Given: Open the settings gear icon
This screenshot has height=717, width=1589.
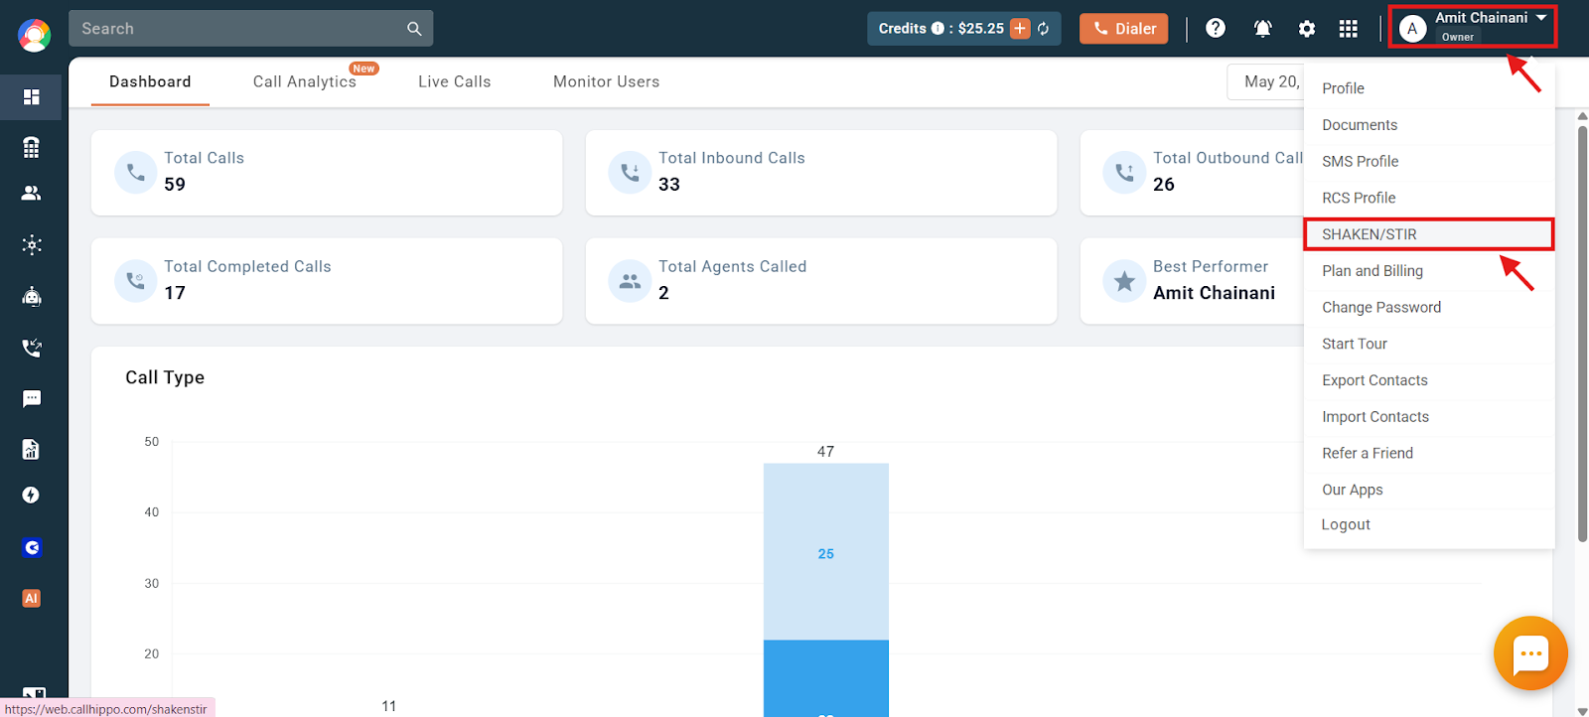Looking at the screenshot, I should 1307,29.
